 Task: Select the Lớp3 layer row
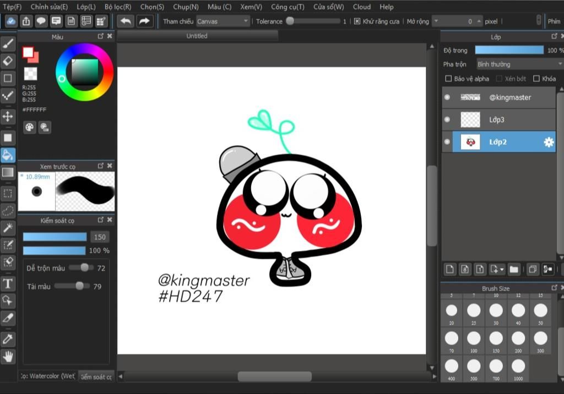click(498, 120)
